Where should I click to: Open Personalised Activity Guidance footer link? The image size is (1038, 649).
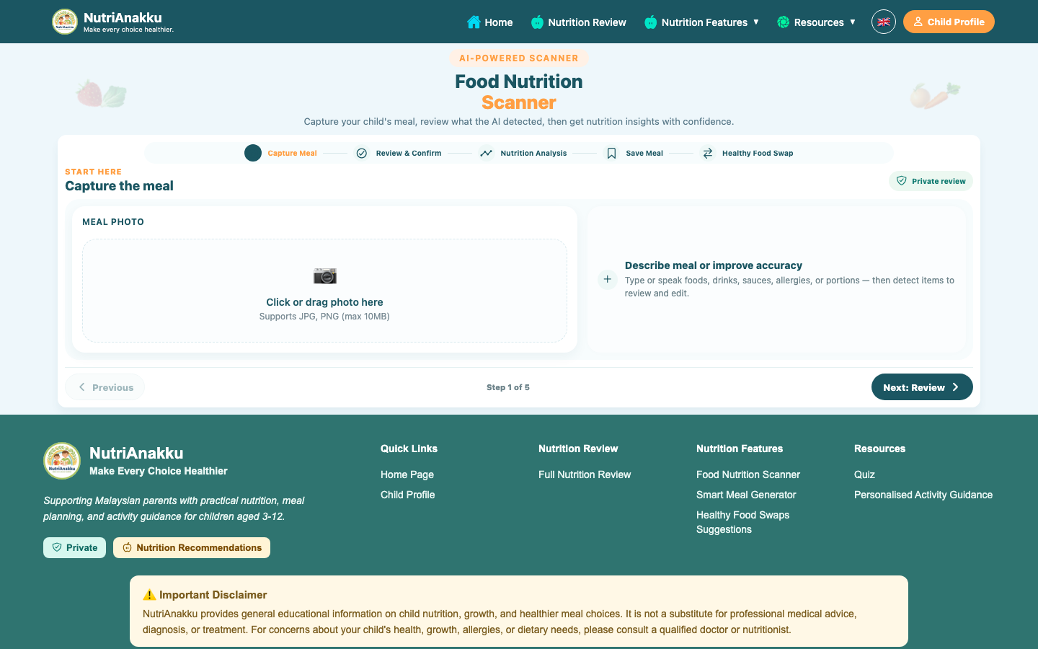[923, 495]
